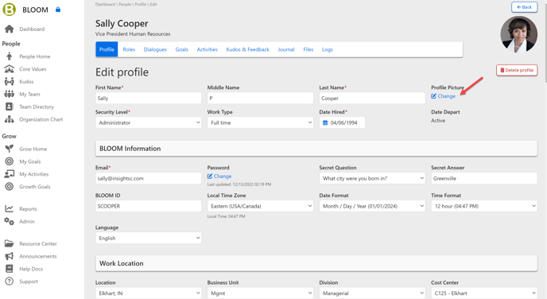This screenshot has width=547, height=299.
Task: Open the Secret Question dropdown
Action: coord(372,178)
